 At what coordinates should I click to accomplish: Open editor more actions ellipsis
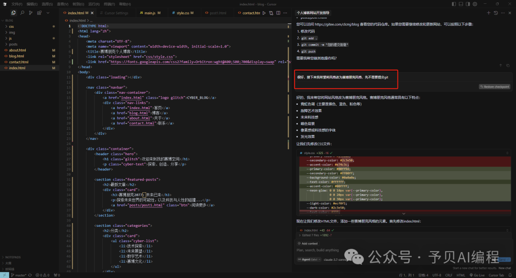[285, 13]
